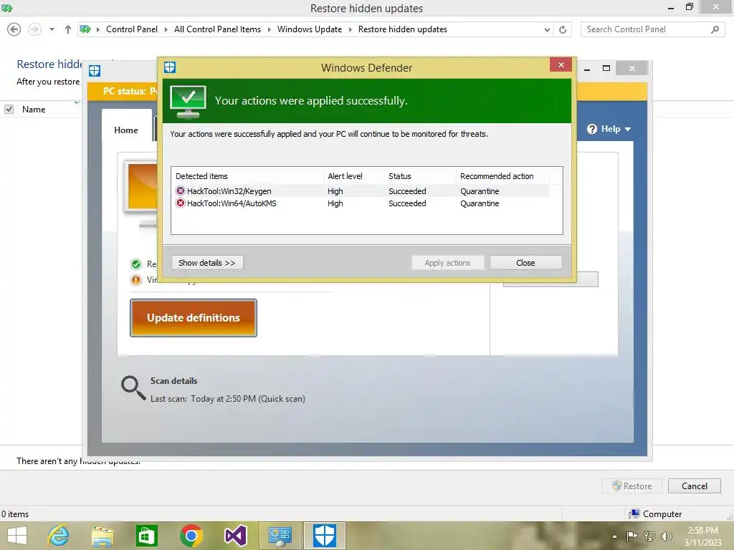This screenshot has height=550, width=734.
Task: Toggle the select-all checkbox beside Name
Action: click(9, 109)
